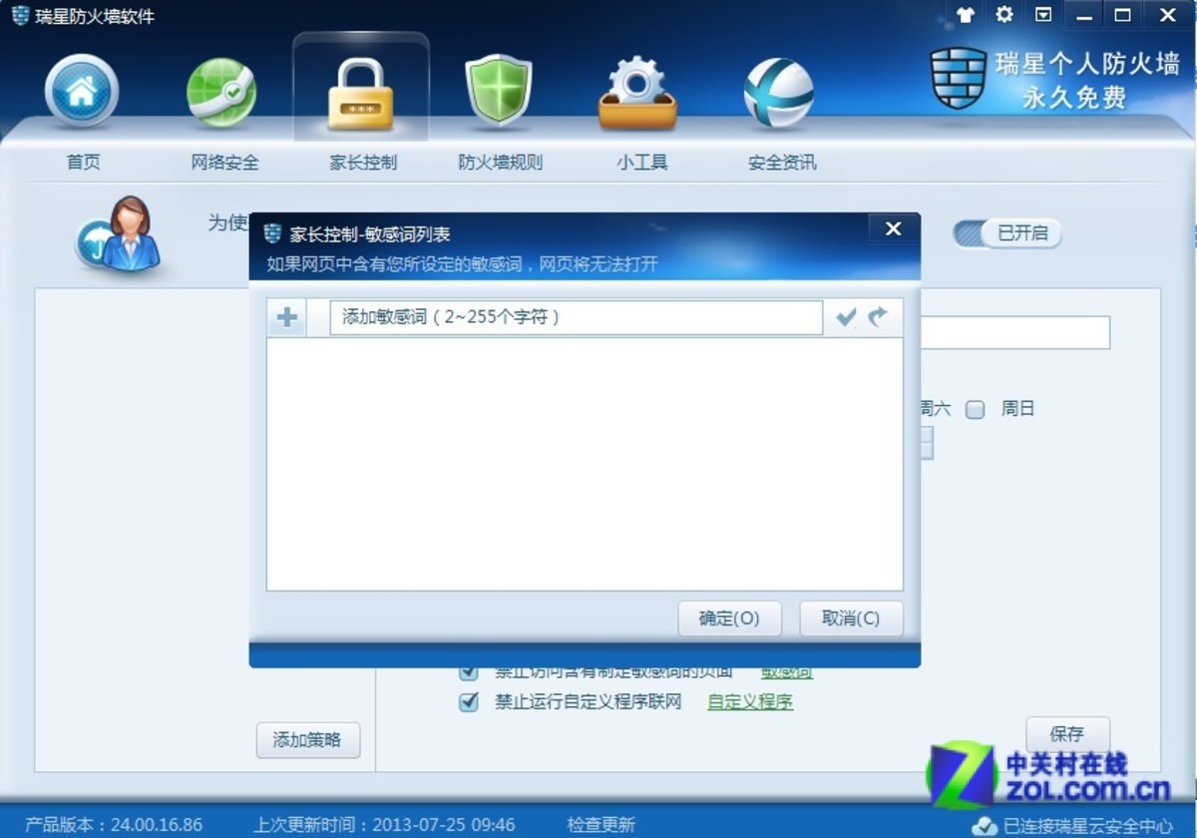Viewport: 1197px width, 838px height.
Task: Uncheck the sensitive-word page blocking checkbox
Action: point(469,672)
